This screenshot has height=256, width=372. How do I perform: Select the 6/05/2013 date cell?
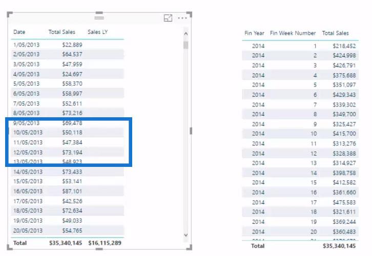tap(26, 94)
